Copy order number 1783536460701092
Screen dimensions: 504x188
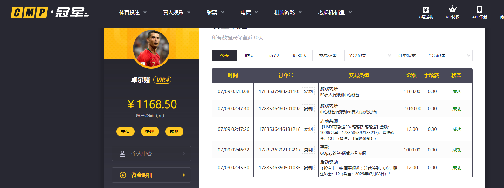[x=308, y=109]
